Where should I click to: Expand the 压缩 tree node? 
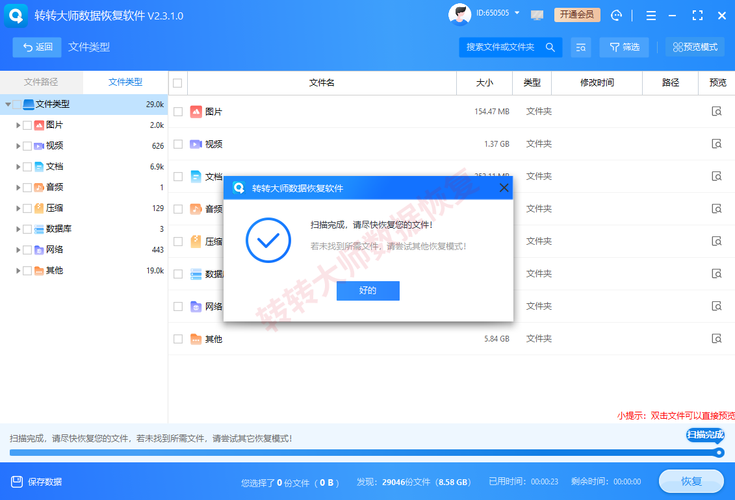click(18, 208)
